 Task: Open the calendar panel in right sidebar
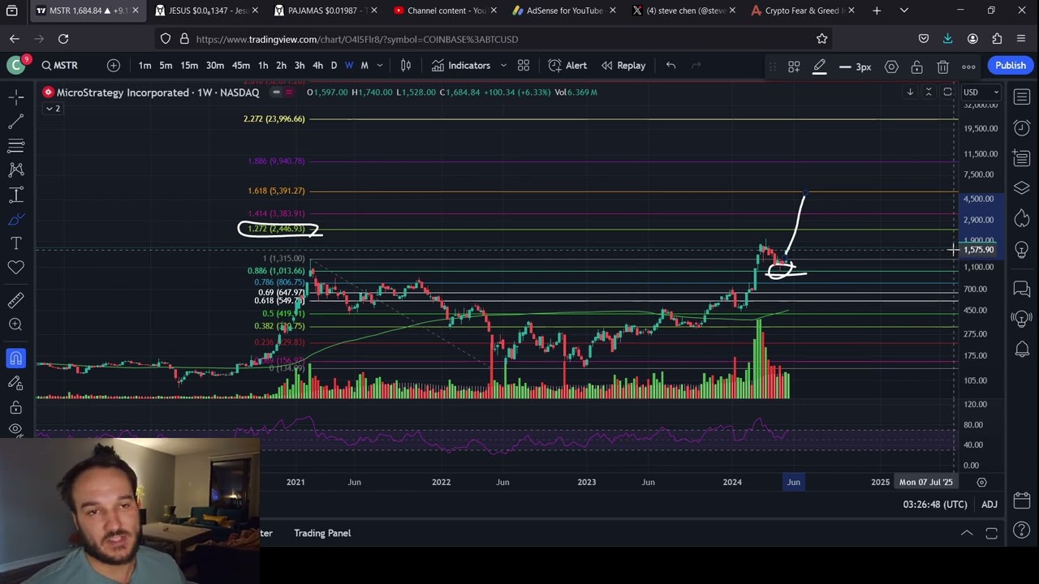pyautogui.click(x=1022, y=500)
